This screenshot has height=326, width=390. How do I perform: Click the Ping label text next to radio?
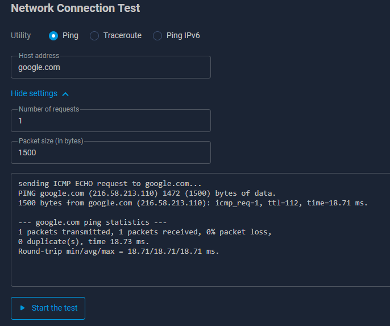tap(70, 36)
